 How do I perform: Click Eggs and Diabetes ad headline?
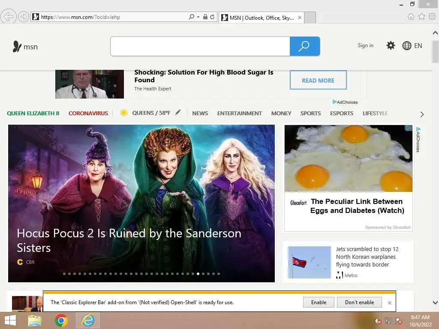point(357,206)
